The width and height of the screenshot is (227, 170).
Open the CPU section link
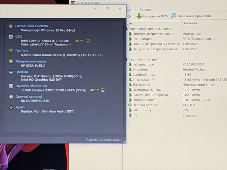coord(19,37)
